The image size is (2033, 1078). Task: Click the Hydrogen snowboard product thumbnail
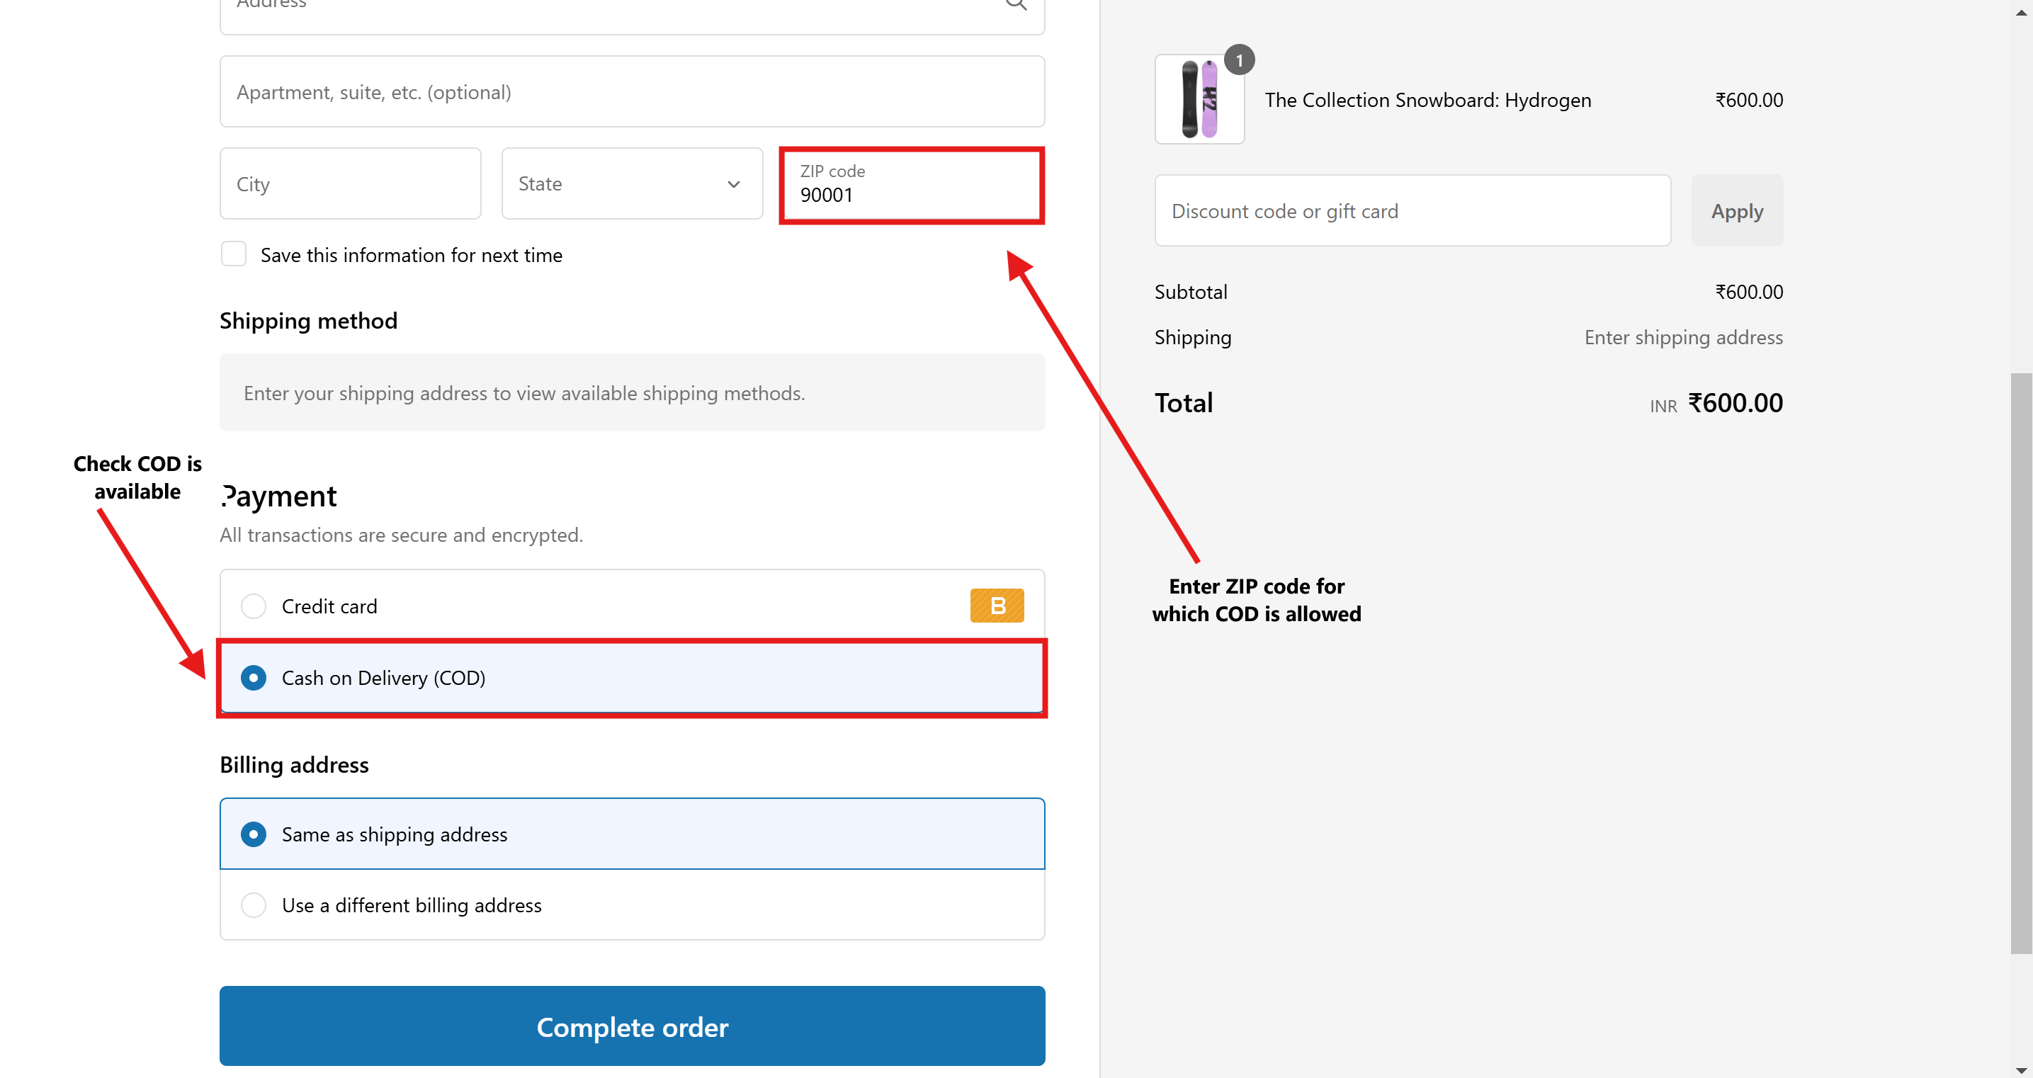[x=1199, y=99]
